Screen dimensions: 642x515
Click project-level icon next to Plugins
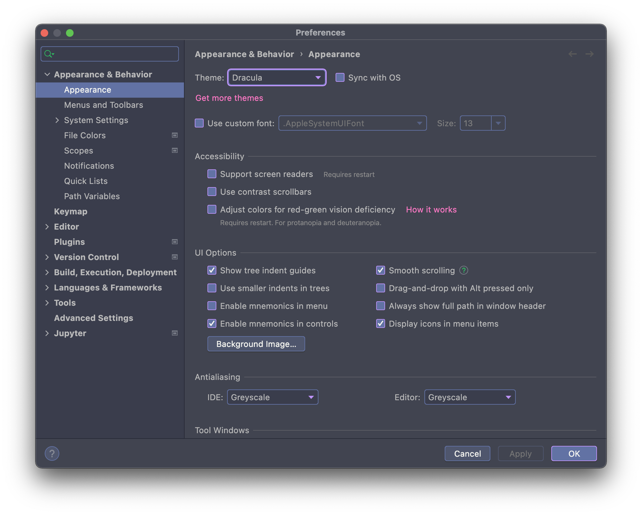coord(174,242)
